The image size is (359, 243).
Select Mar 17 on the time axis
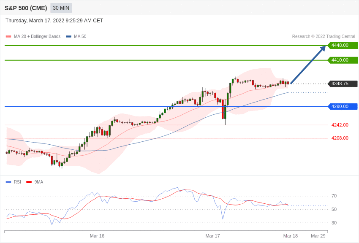(212, 236)
